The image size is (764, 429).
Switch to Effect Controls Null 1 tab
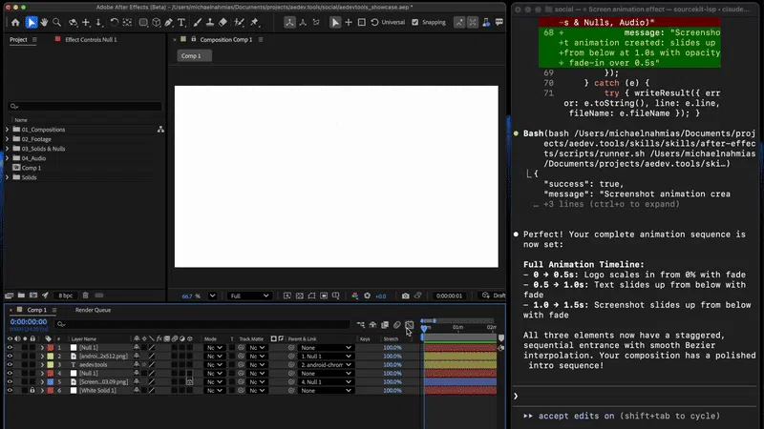point(91,39)
